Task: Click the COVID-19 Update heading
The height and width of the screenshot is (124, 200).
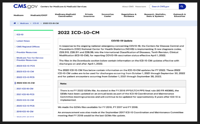Action: coord(122,41)
